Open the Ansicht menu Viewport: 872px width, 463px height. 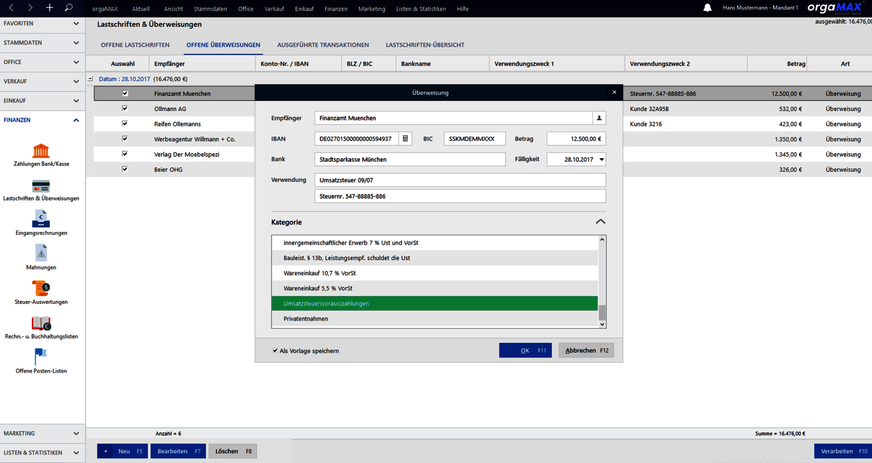(173, 9)
